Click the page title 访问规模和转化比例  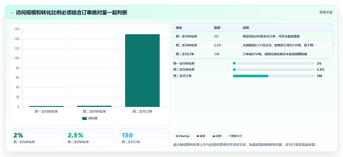coord(71,13)
